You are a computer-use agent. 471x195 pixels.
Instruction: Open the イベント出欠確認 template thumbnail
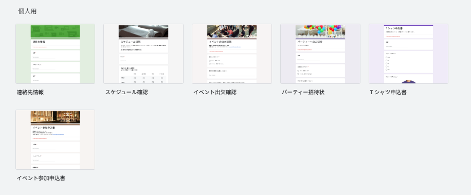tap(232, 54)
